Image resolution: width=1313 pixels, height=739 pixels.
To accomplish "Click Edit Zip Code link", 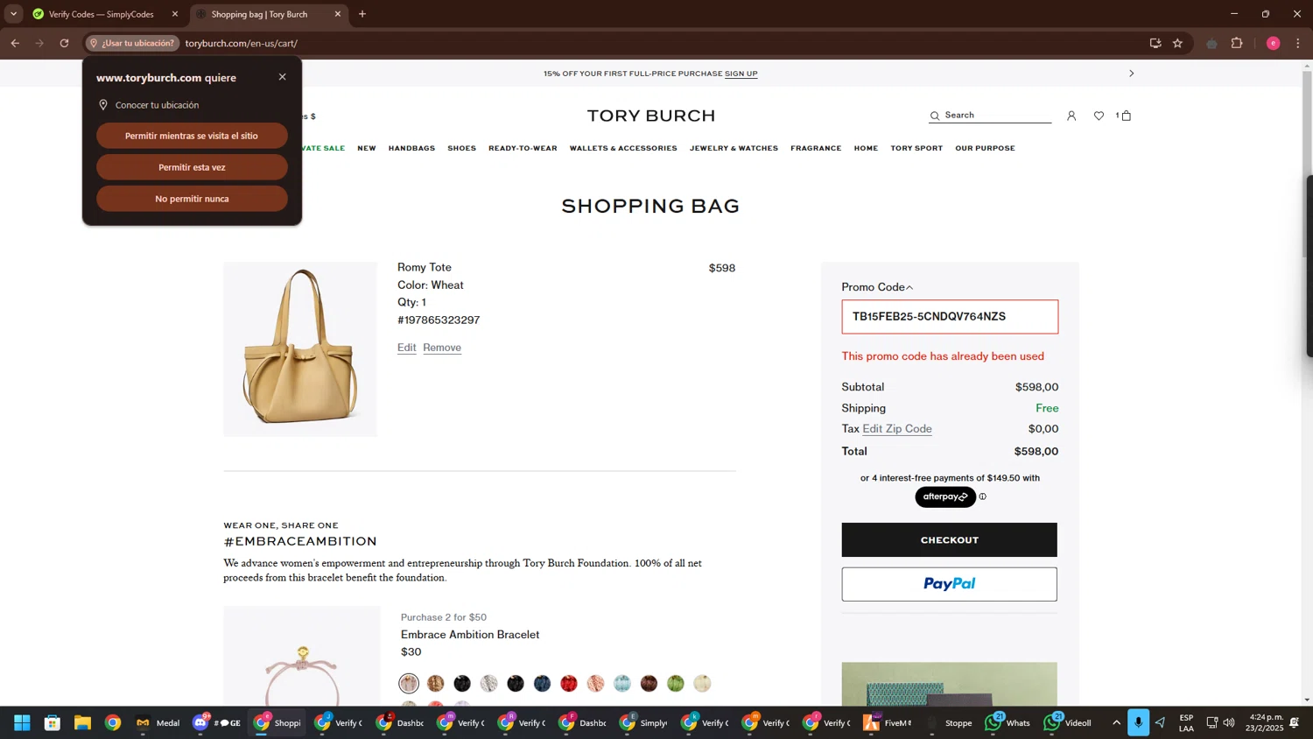I will pos(897,429).
